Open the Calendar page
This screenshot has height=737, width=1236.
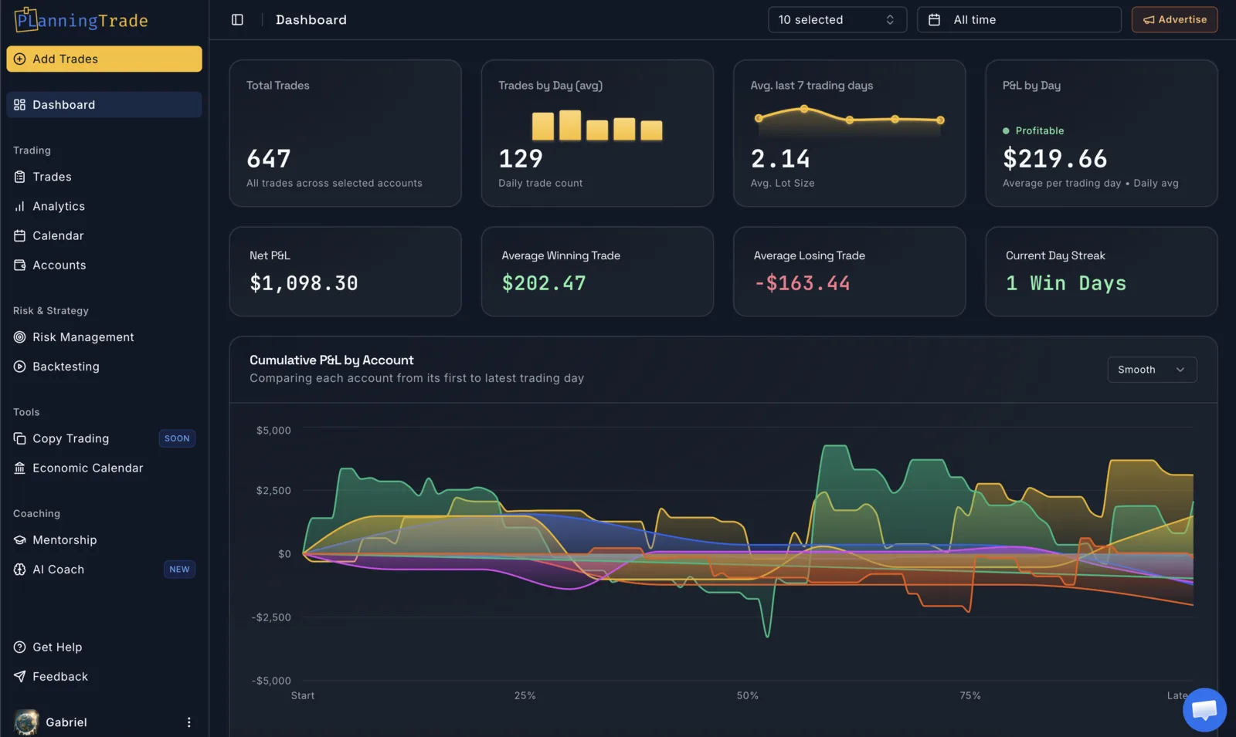(x=104, y=235)
